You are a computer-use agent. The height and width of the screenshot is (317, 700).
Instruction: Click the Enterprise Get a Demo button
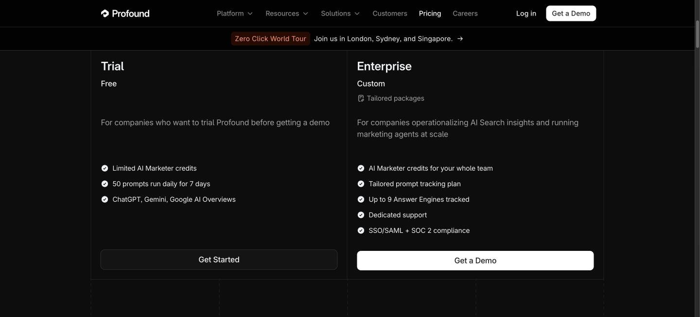[475, 261]
